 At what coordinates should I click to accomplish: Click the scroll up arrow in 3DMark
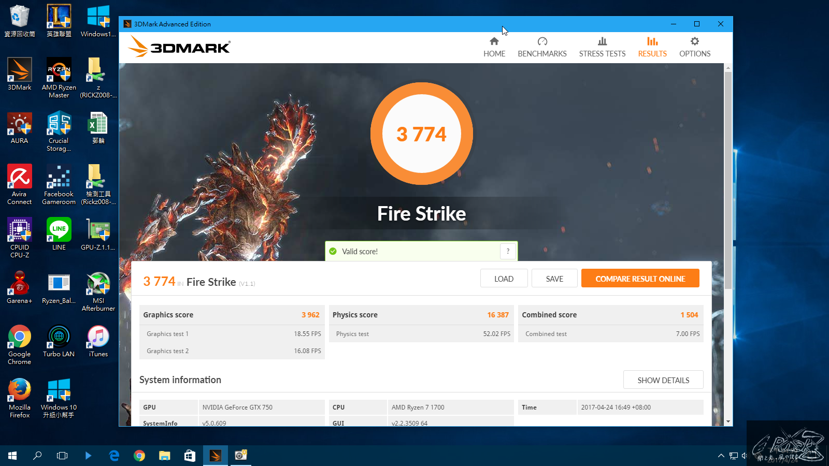[x=728, y=68]
